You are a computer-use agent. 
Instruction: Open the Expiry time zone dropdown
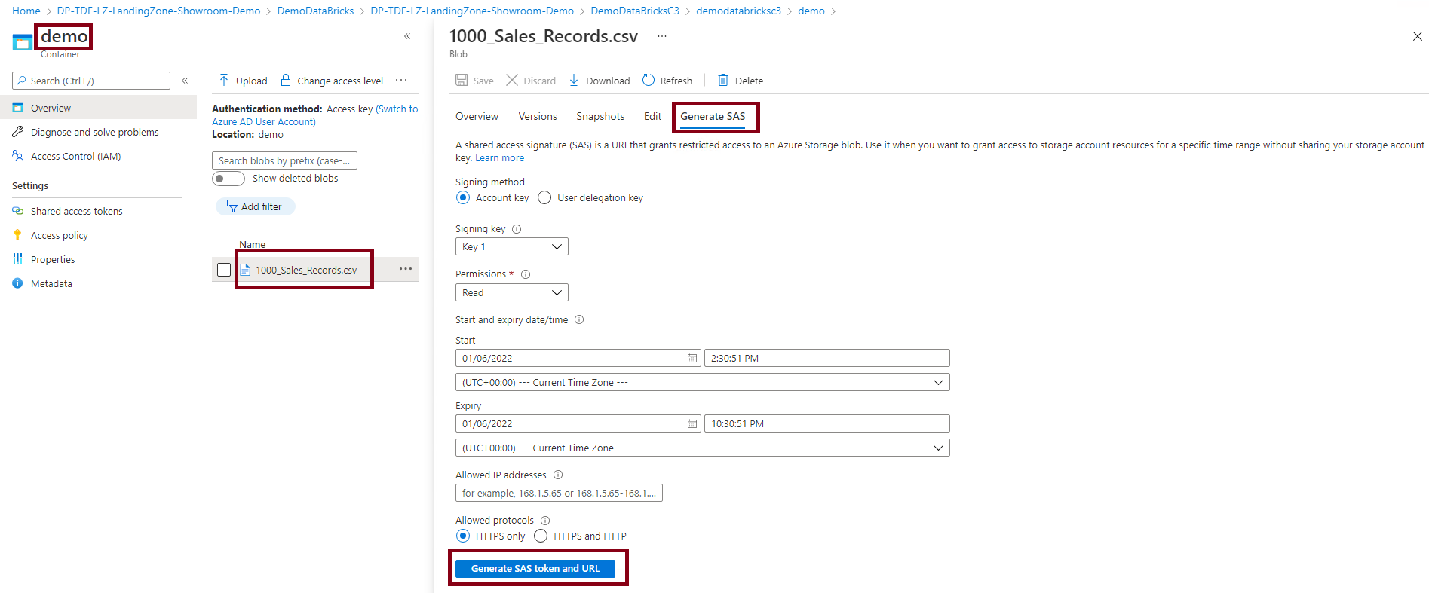tap(703, 448)
